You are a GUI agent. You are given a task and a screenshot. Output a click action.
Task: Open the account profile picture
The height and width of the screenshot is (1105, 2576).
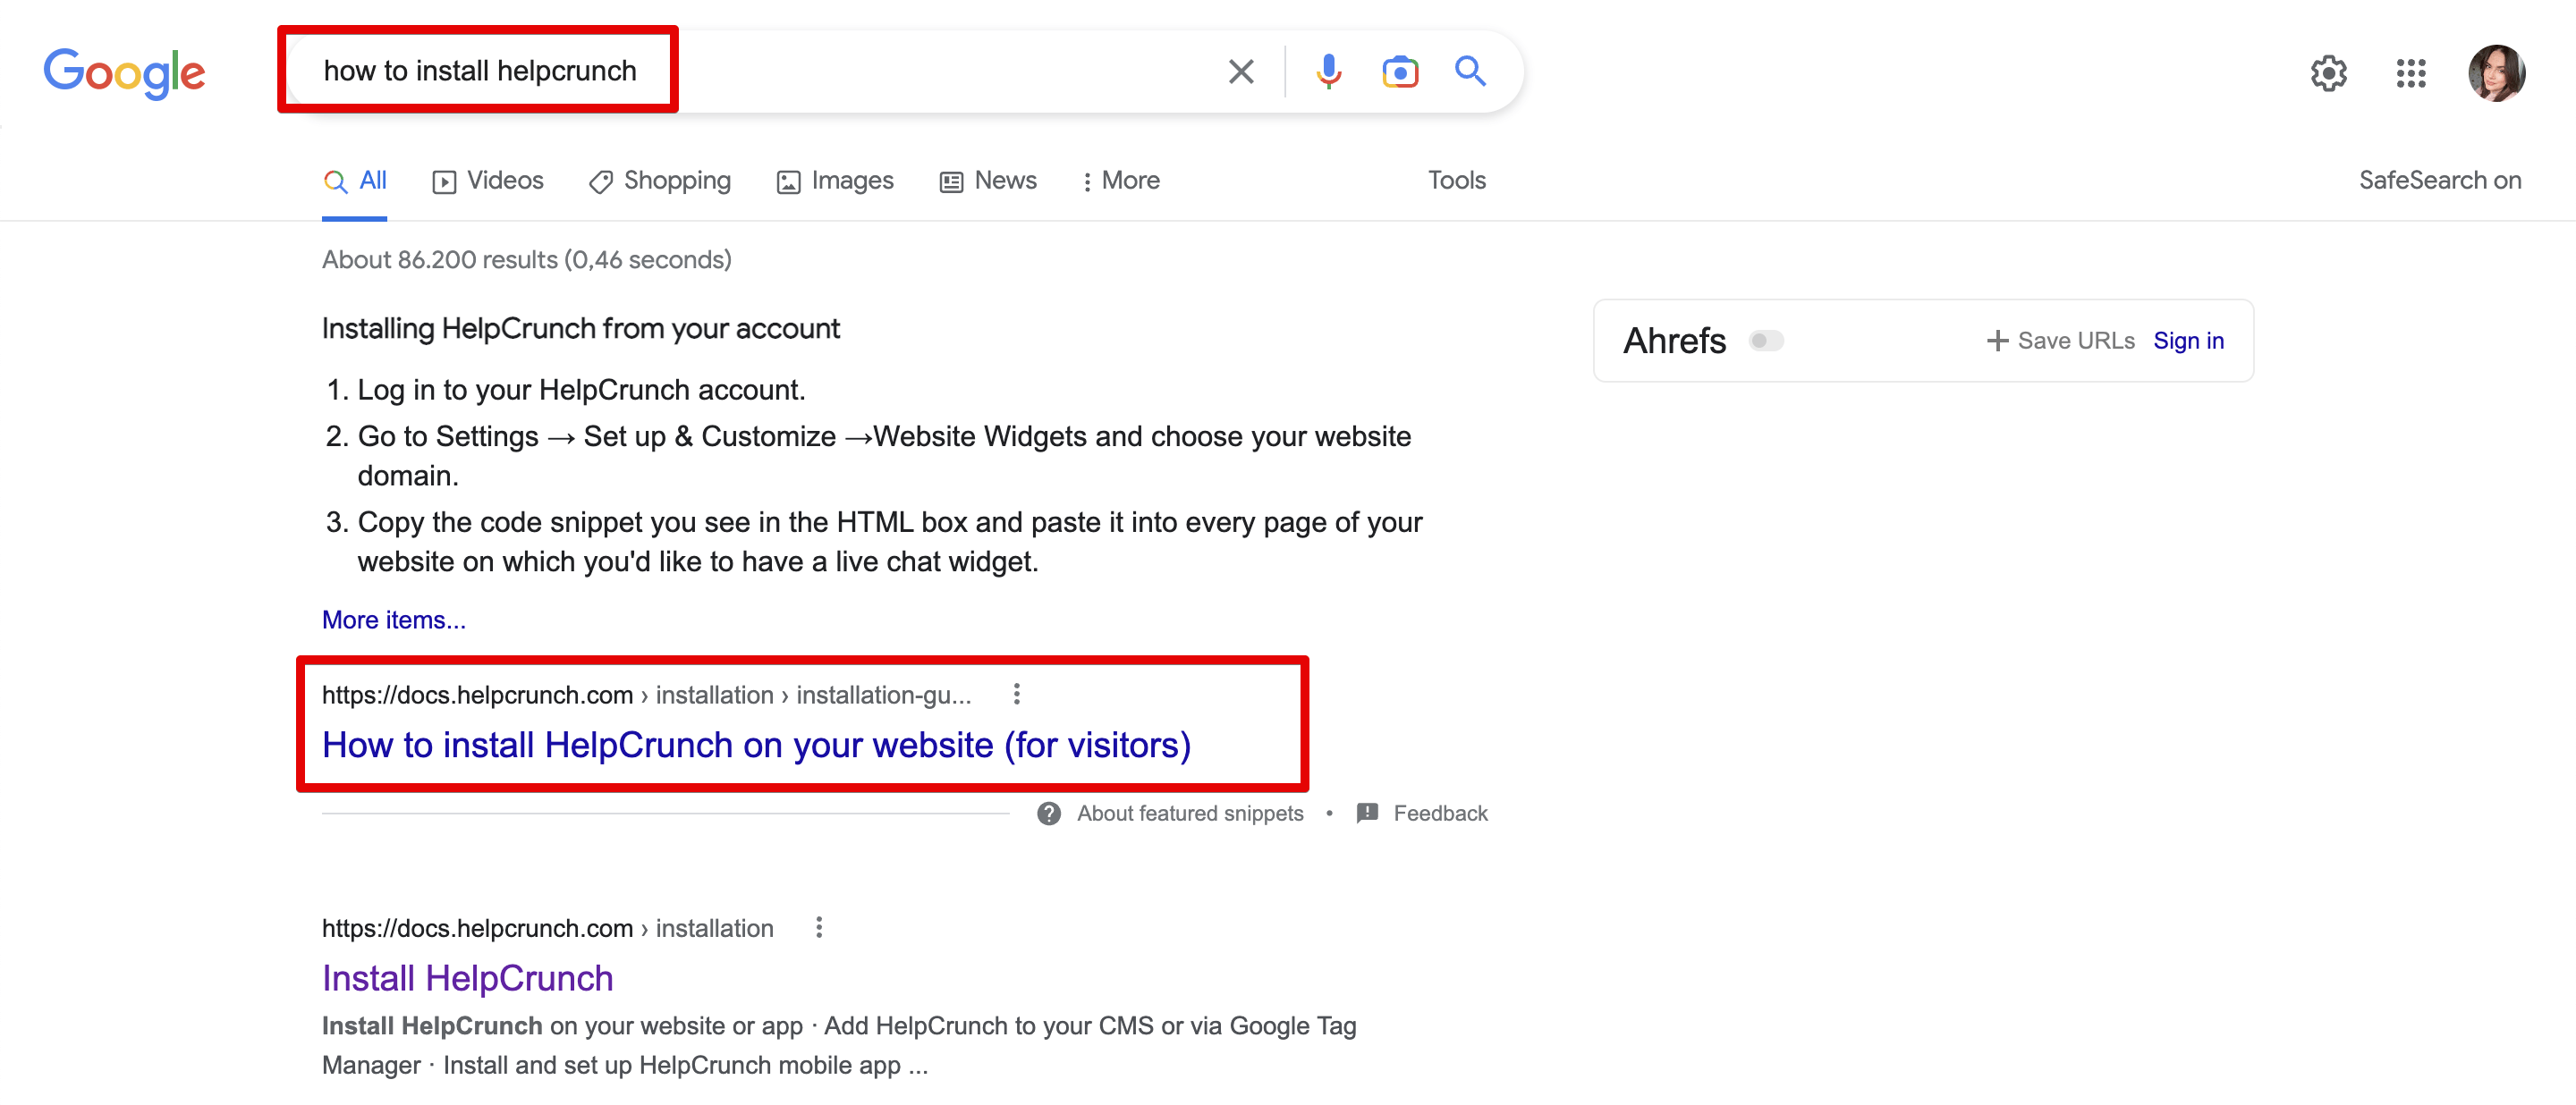2496,73
